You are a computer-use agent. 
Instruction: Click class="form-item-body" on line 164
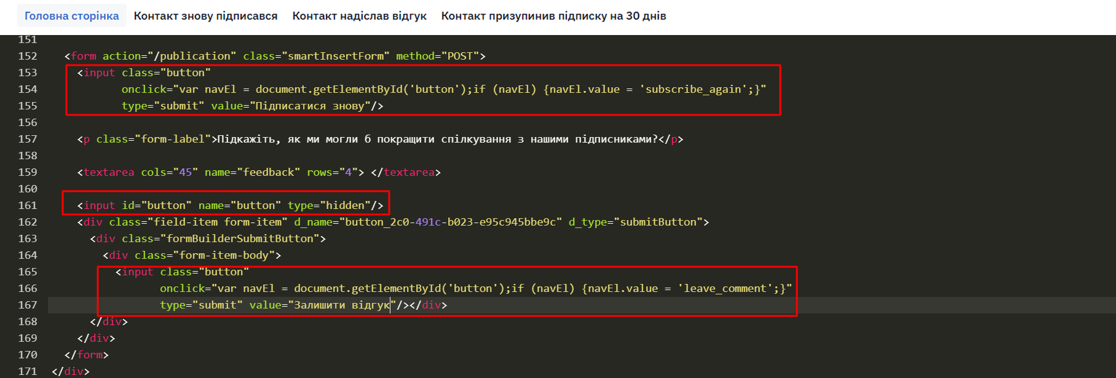(x=205, y=255)
